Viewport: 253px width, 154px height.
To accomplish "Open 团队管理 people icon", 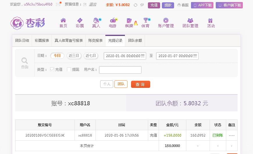I will click(190, 20).
